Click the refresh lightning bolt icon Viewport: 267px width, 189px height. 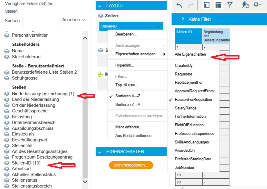point(245,5)
